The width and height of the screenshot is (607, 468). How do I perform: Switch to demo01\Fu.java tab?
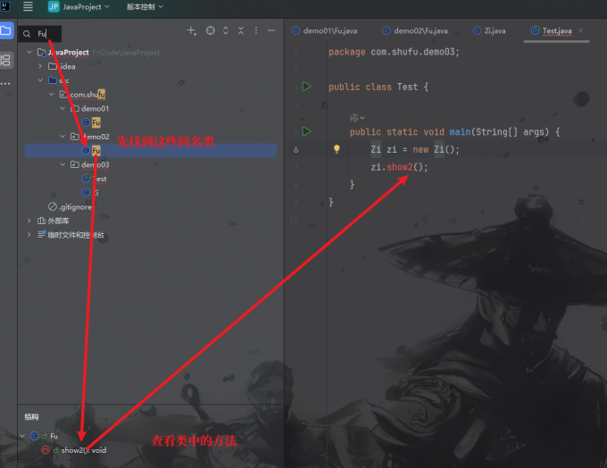click(324, 30)
